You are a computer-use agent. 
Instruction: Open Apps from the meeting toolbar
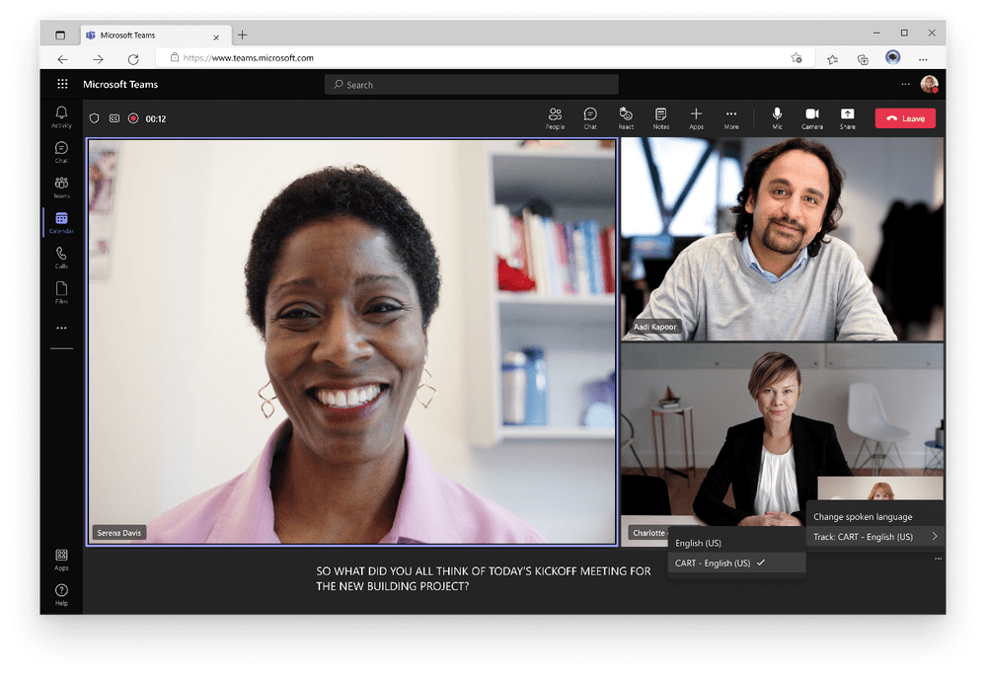[x=697, y=117]
